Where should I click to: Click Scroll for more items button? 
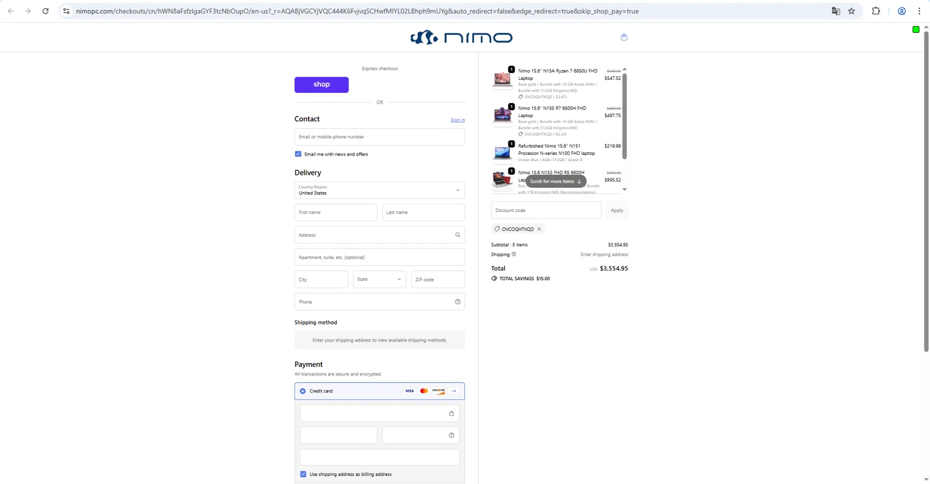coord(556,182)
